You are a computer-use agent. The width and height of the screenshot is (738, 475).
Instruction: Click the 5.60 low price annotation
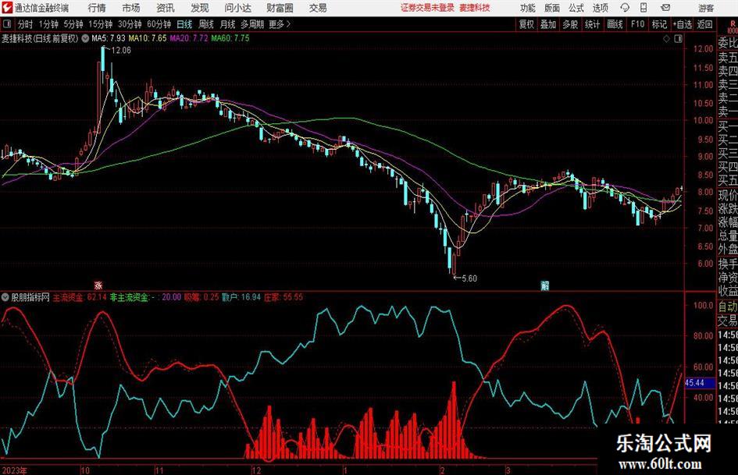(x=469, y=278)
